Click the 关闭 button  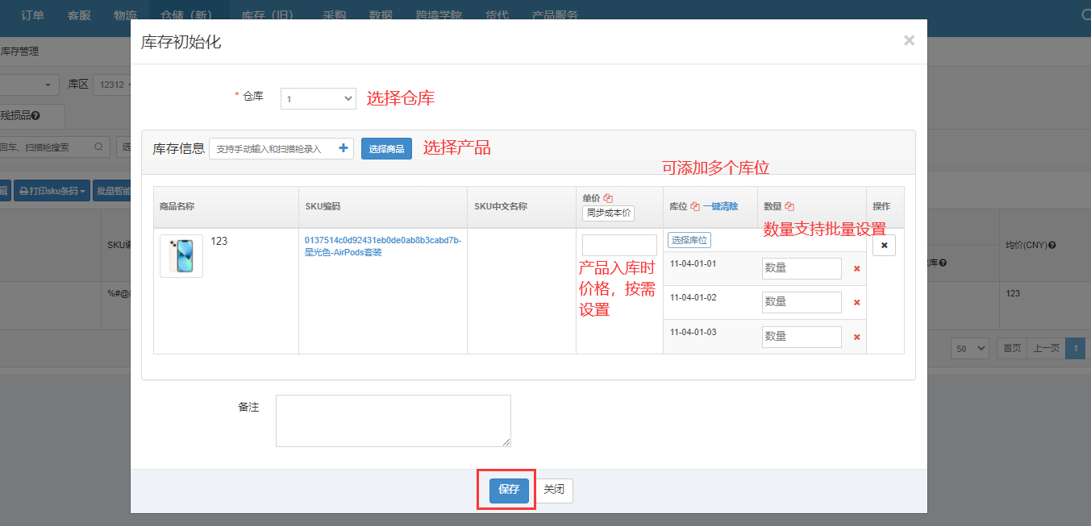point(554,490)
